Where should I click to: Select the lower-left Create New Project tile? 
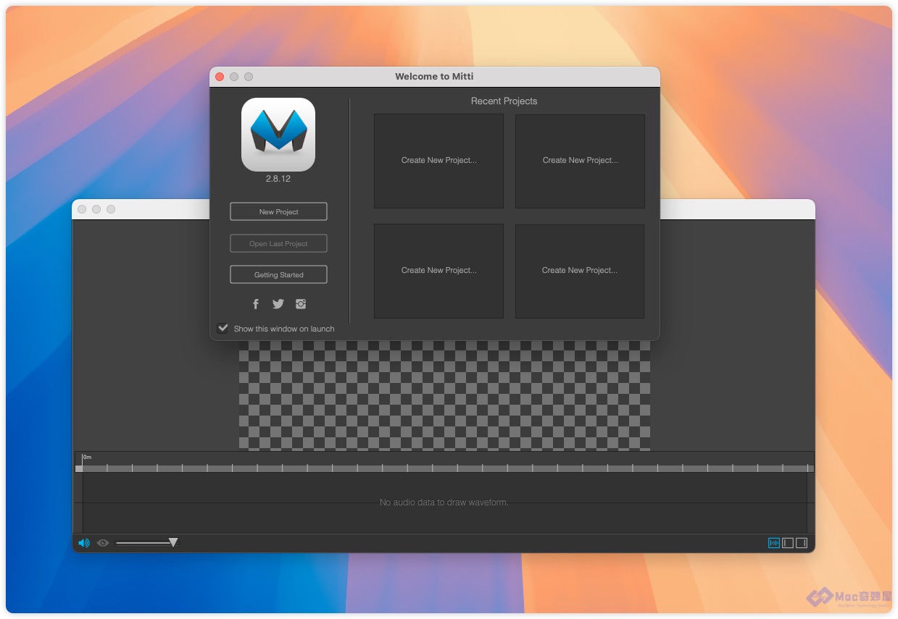[438, 271]
